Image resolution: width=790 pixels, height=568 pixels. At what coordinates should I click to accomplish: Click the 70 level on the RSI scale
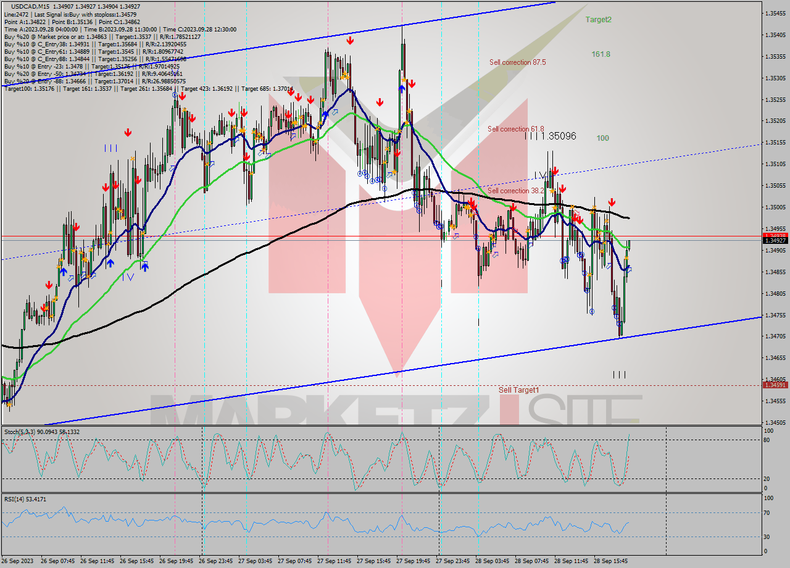pos(767,512)
